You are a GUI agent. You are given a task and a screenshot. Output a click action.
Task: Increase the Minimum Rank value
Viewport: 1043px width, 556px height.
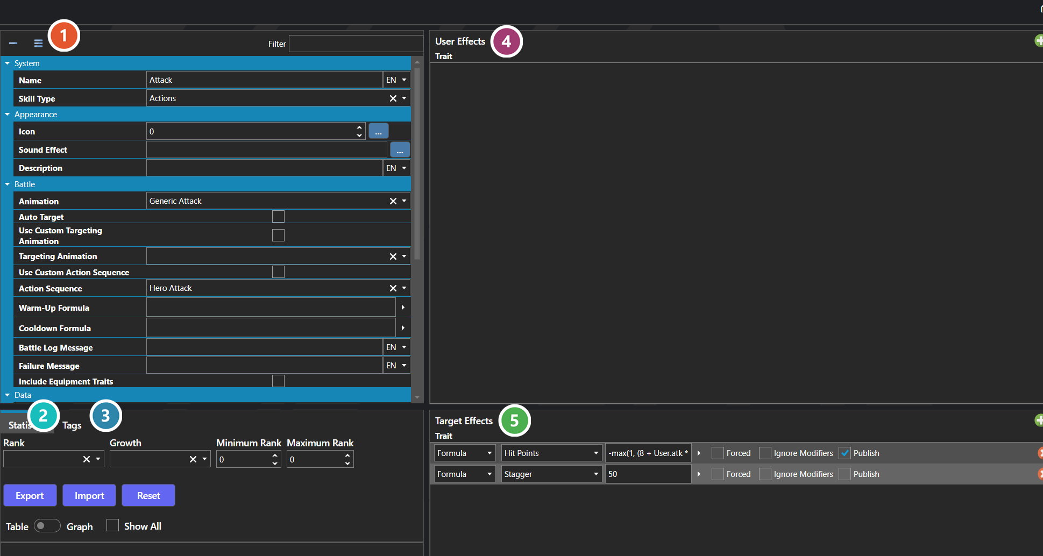click(275, 455)
